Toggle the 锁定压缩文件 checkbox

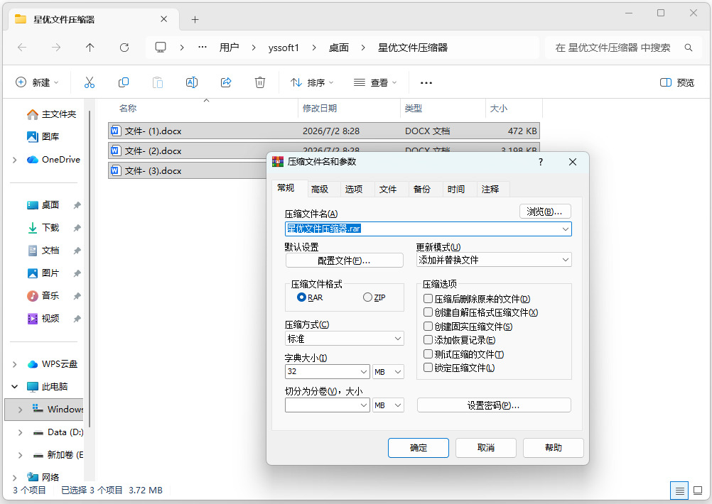coord(428,368)
